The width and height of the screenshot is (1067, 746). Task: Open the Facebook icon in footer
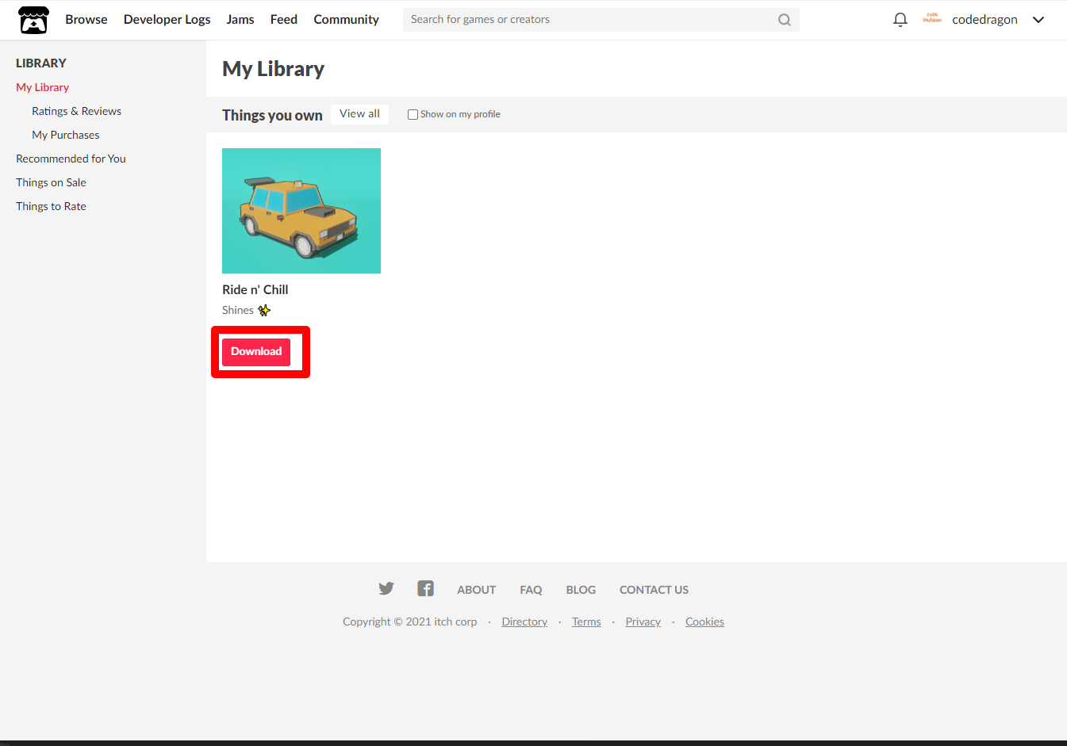[426, 588]
